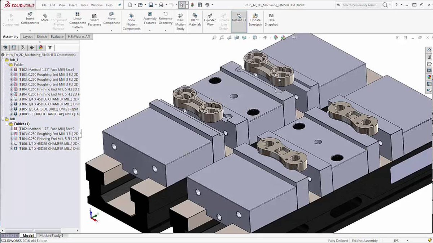Click the Search Community Forum field
This screenshot has height=243, width=433.
359,5
